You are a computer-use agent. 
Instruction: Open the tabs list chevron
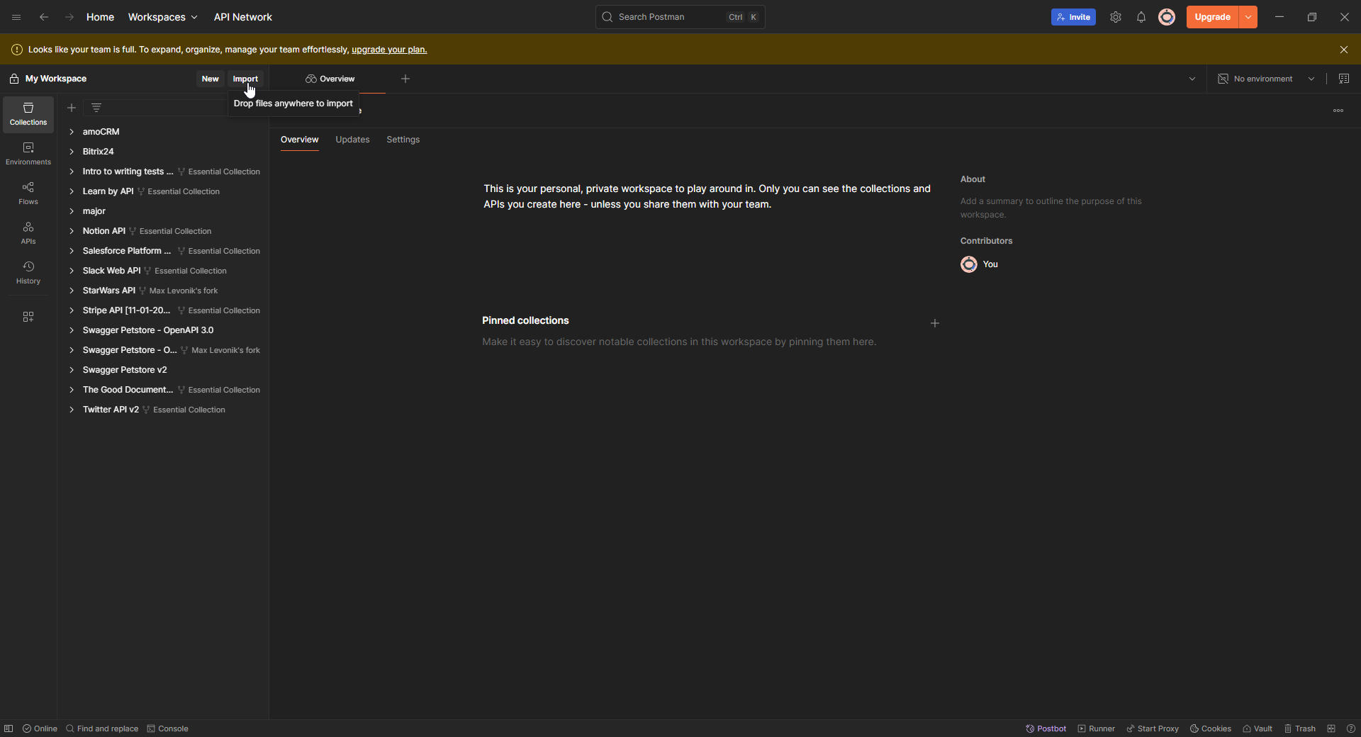[1192, 79]
